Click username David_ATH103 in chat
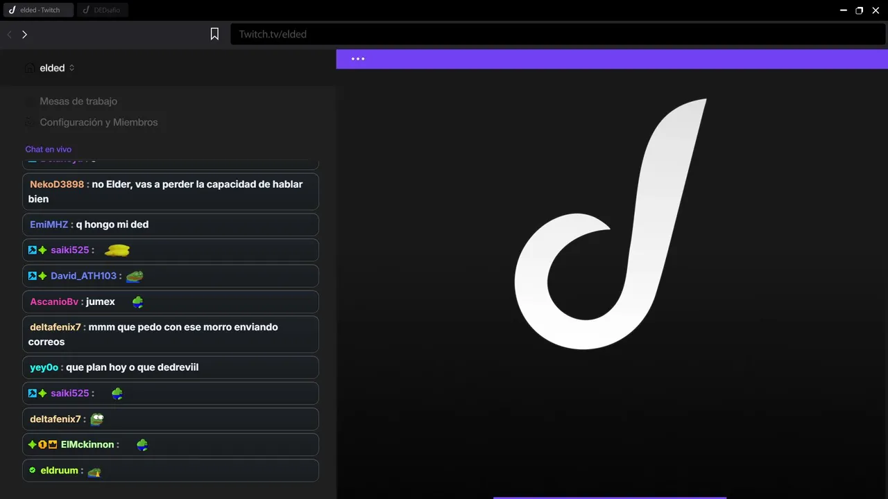Screen dimensions: 888x499 [x=83, y=276]
